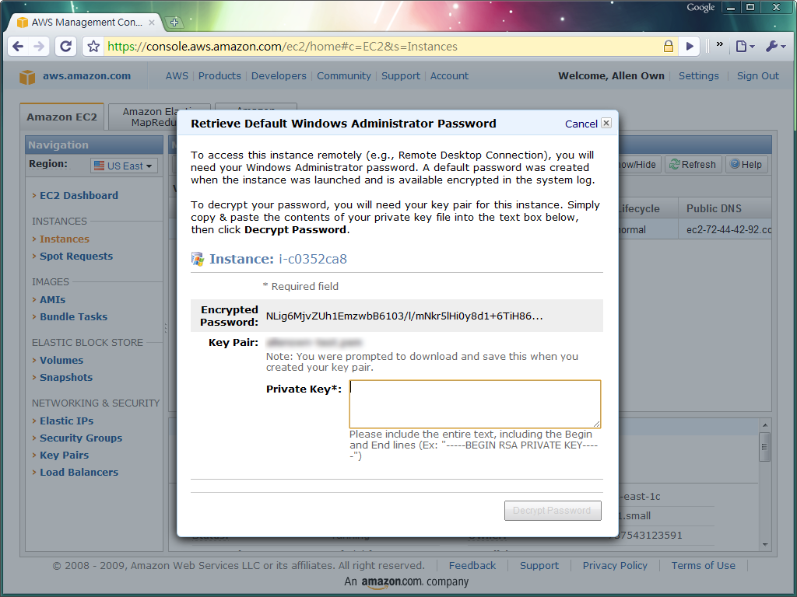Click the Navigation panel header
The height and width of the screenshot is (597, 797).
(x=94, y=145)
